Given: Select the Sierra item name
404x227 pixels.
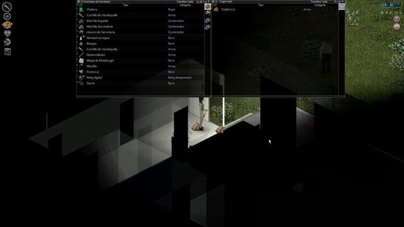Looking at the screenshot, I should pos(90,83).
